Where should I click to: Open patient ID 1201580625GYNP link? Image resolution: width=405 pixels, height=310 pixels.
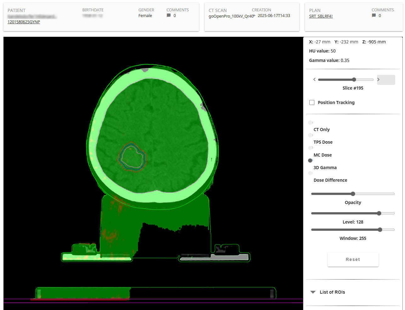click(24, 22)
